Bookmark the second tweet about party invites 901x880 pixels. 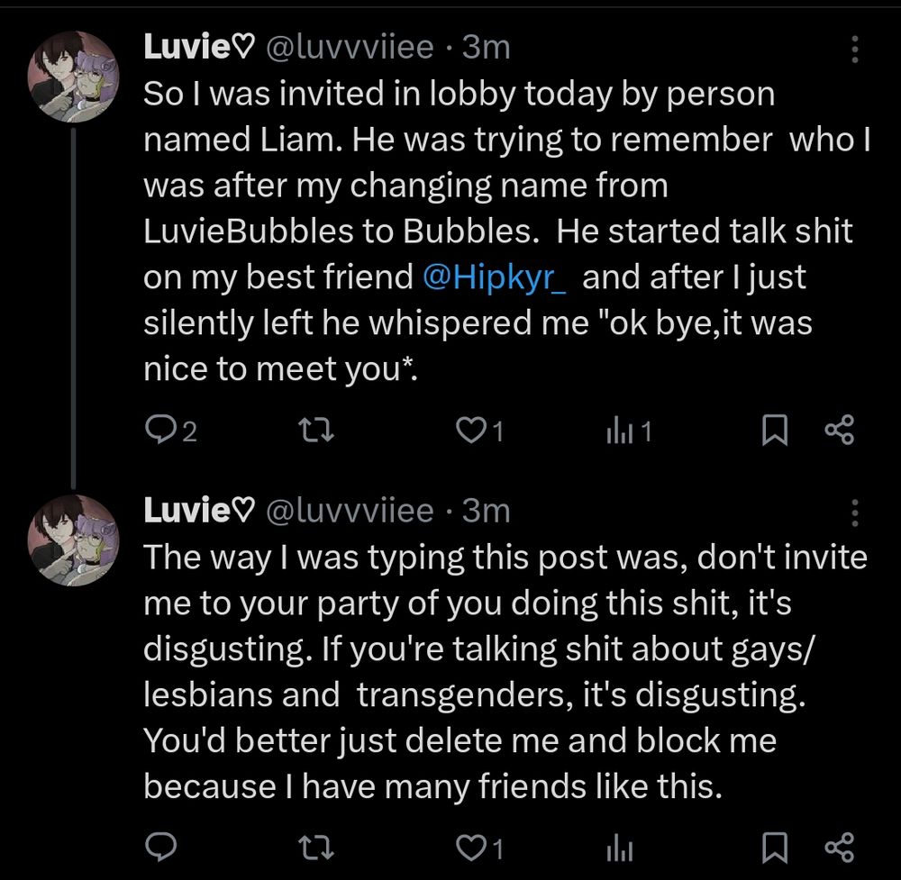(774, 847)
